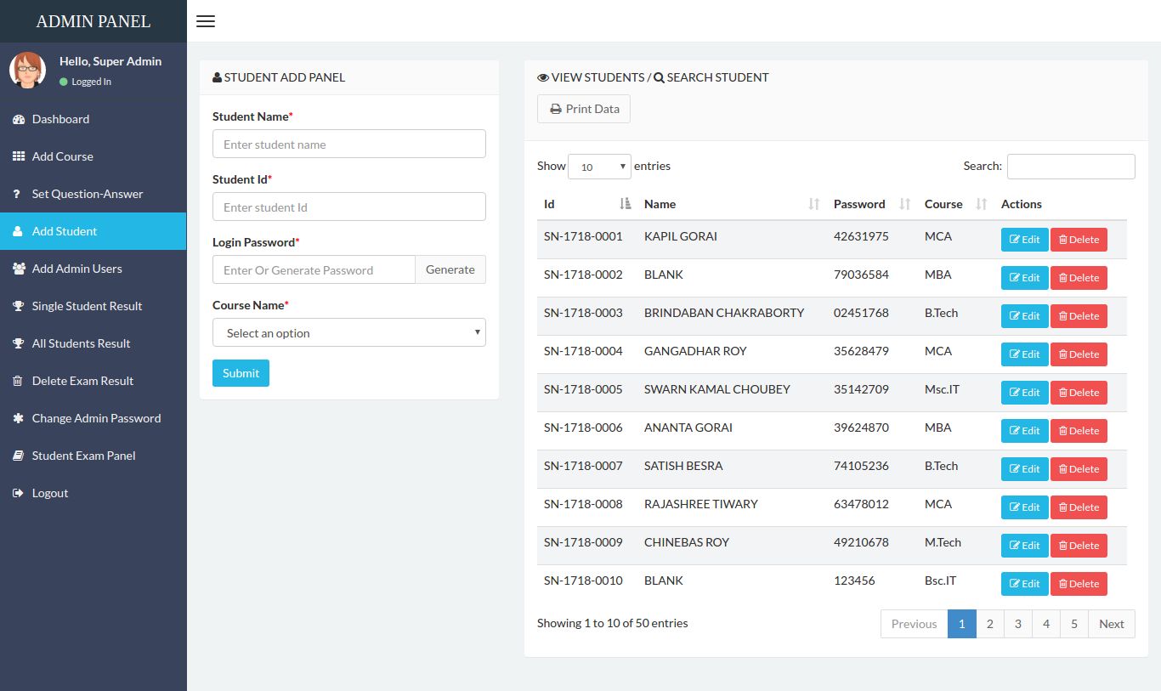Delete student KAPIL GORAI

[1079, 240]
